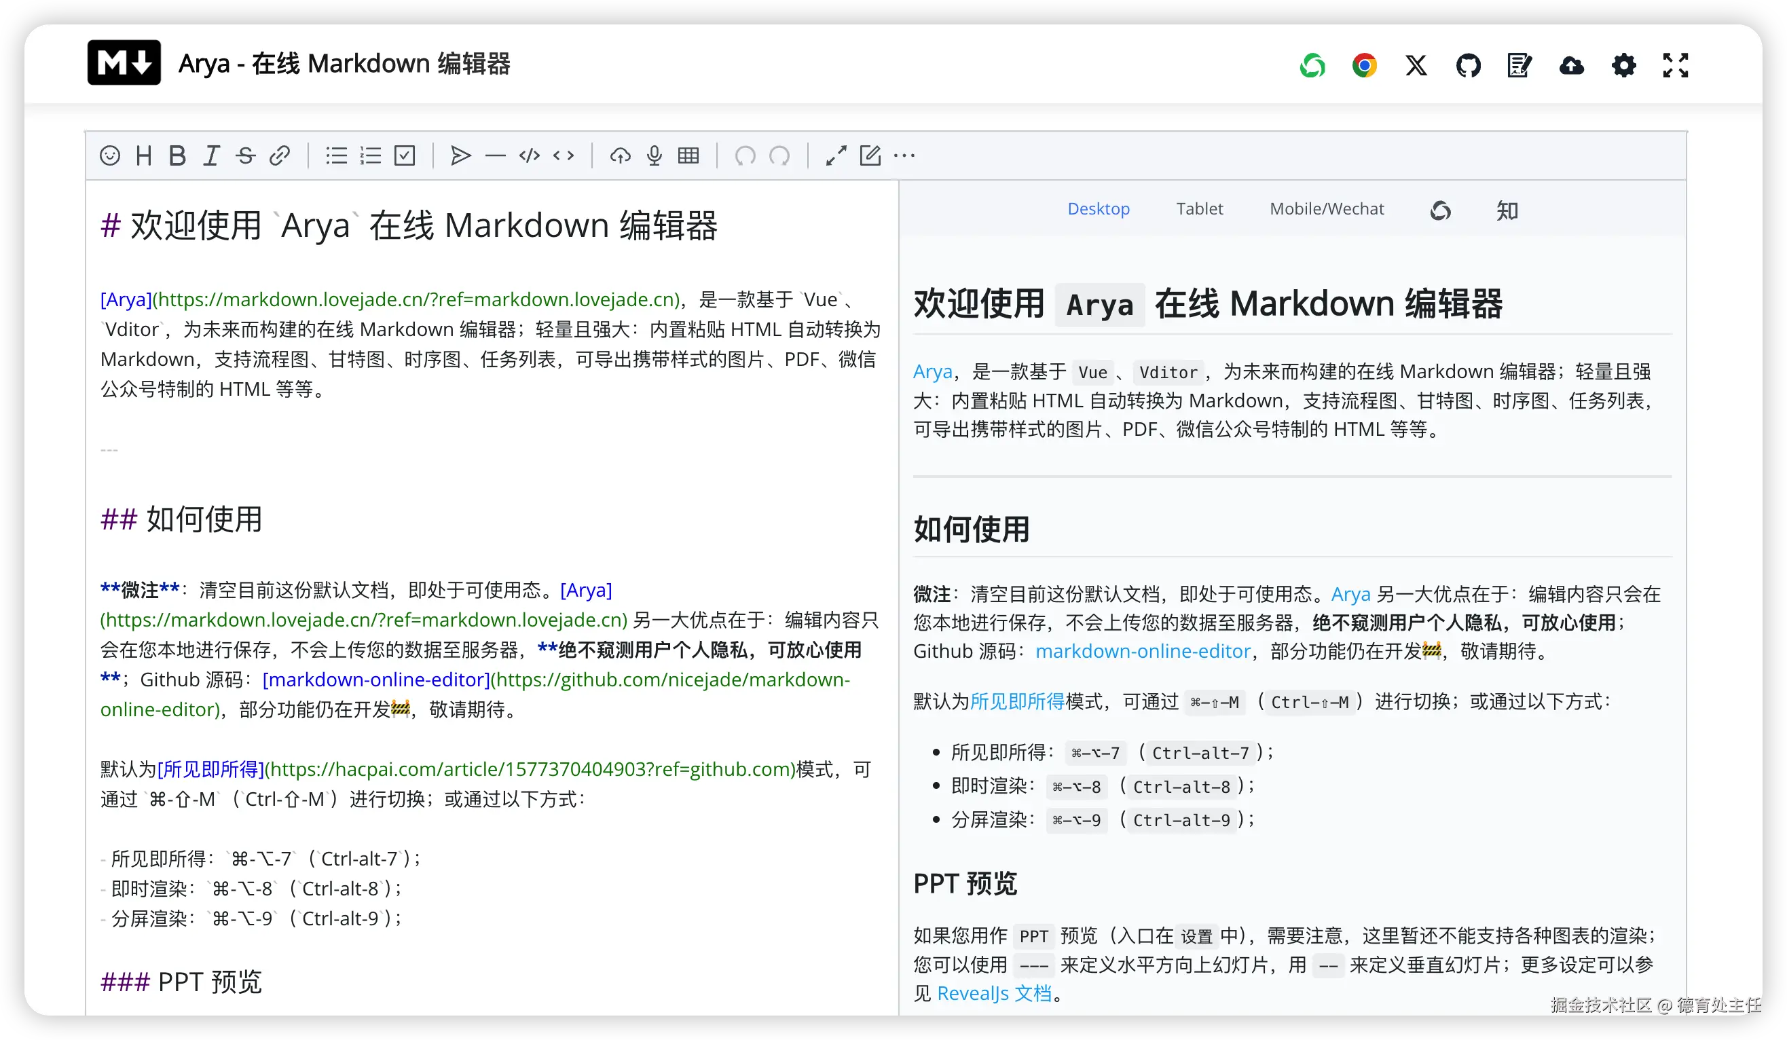Click the RevealJs 文档 link in the preview
This screenshot has width=1787, height=1040.
(993, 993)
